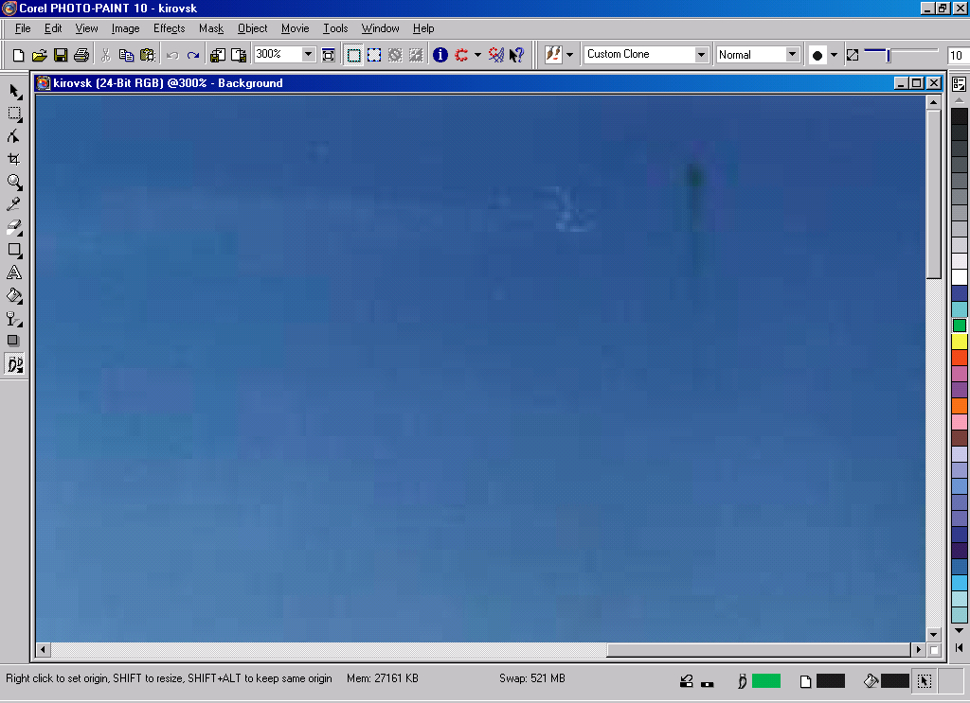Click the Import icon in the toolbar
The image size is (970, 703).
[x=217, y=55]
